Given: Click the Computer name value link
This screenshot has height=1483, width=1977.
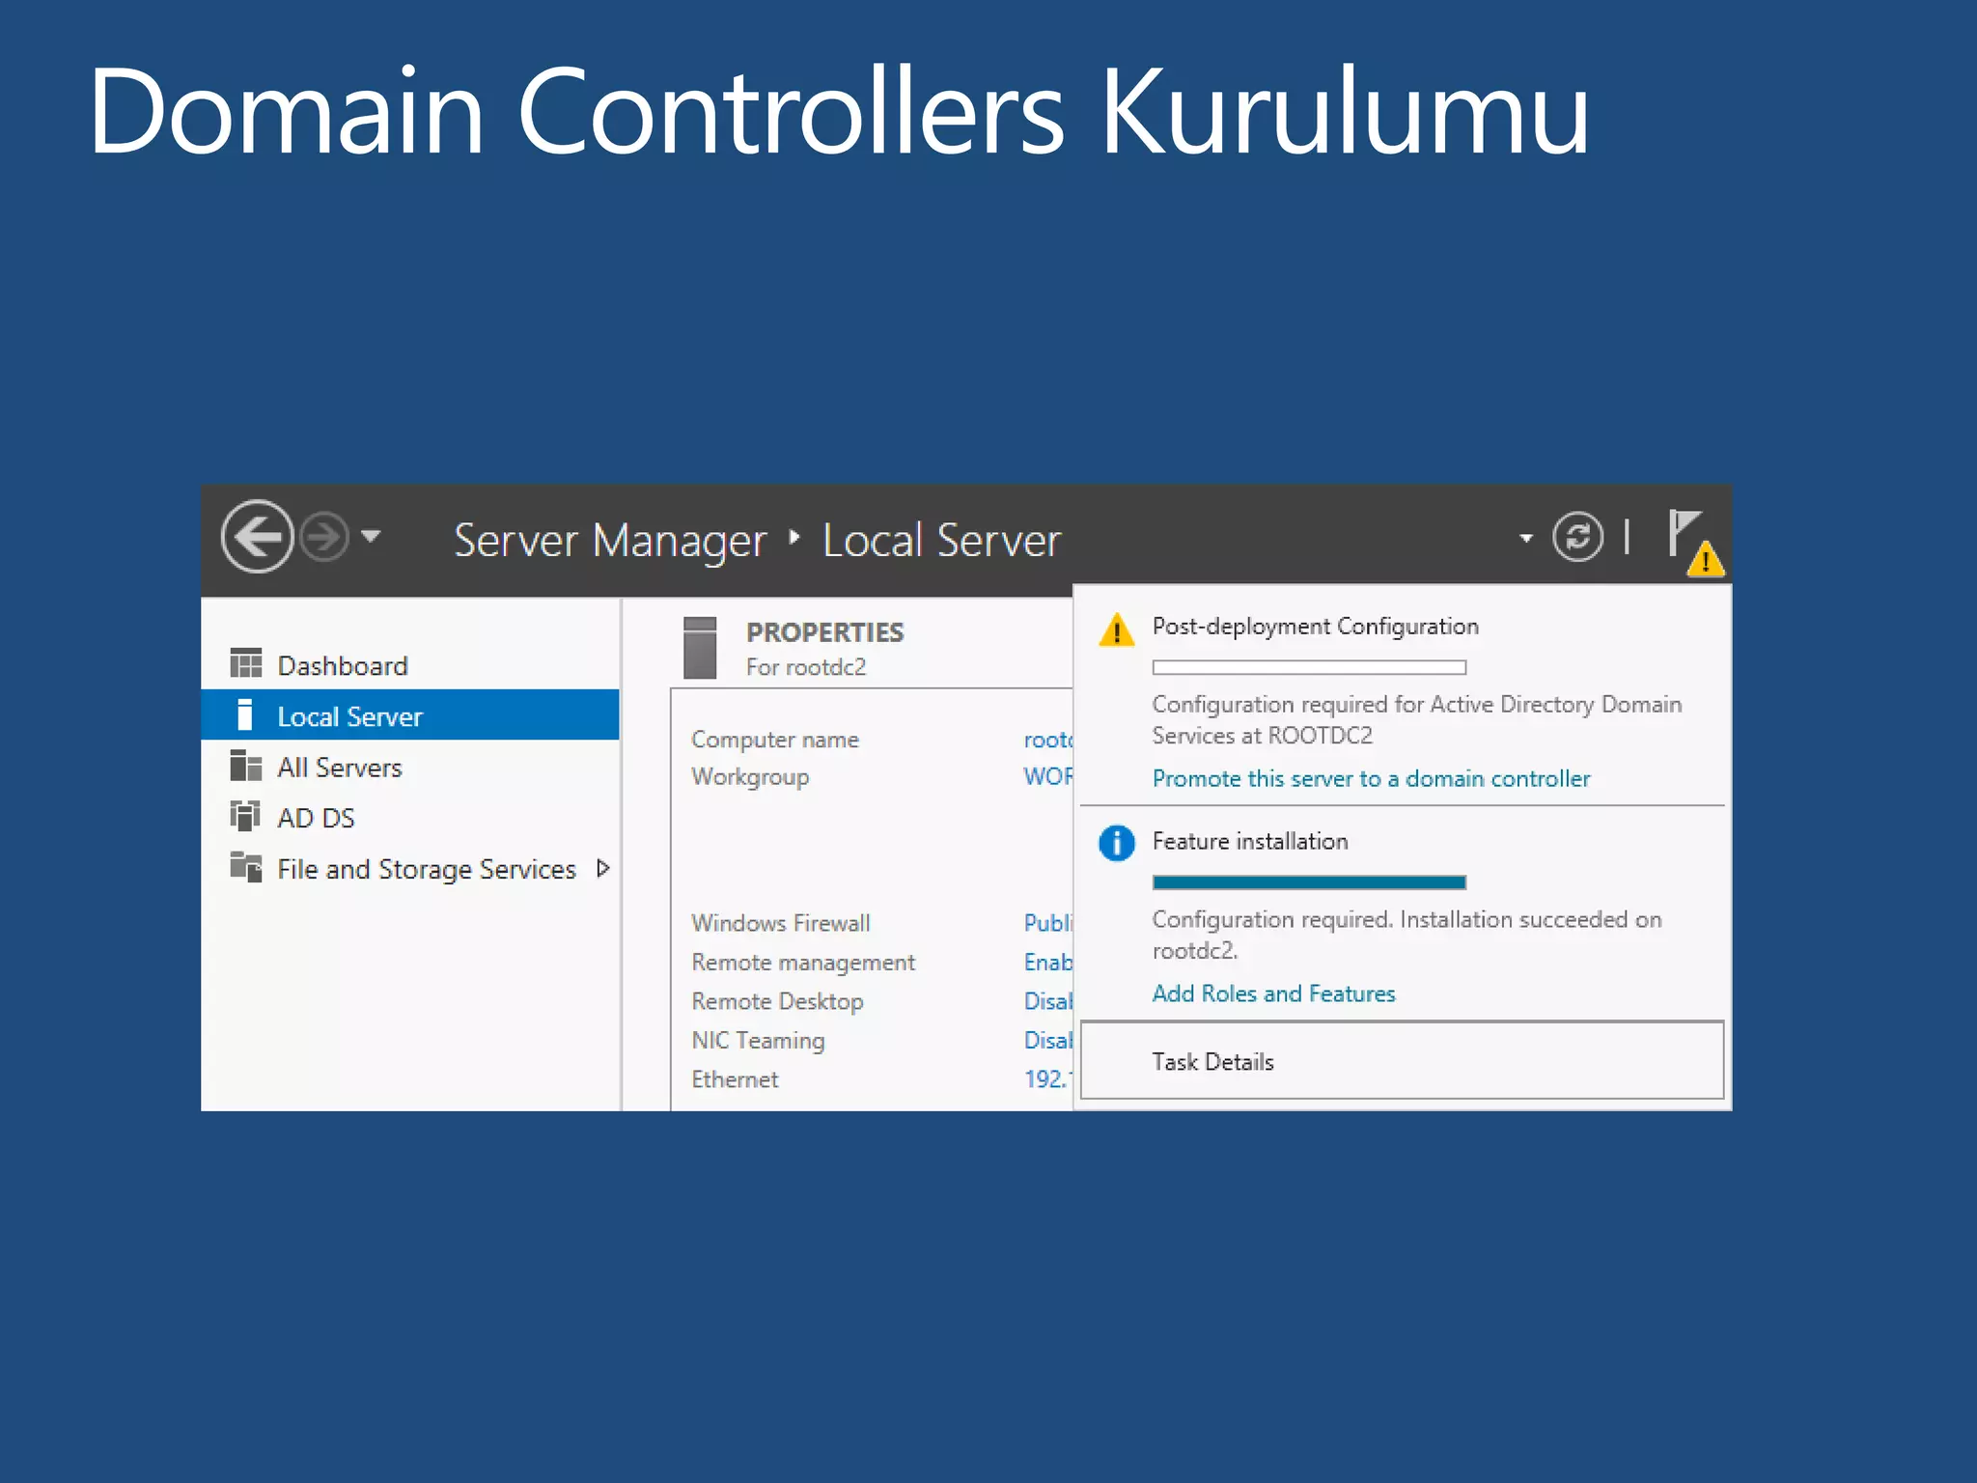Looking at the screenshot, I should [1048, 740].
